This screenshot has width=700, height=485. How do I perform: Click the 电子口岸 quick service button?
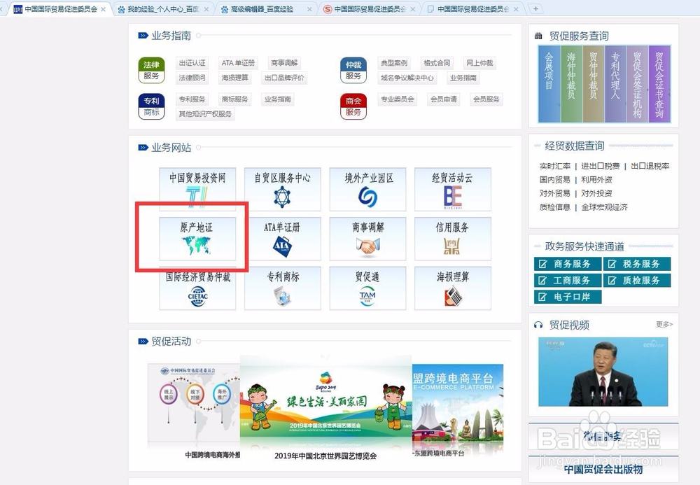coord(568,296)
